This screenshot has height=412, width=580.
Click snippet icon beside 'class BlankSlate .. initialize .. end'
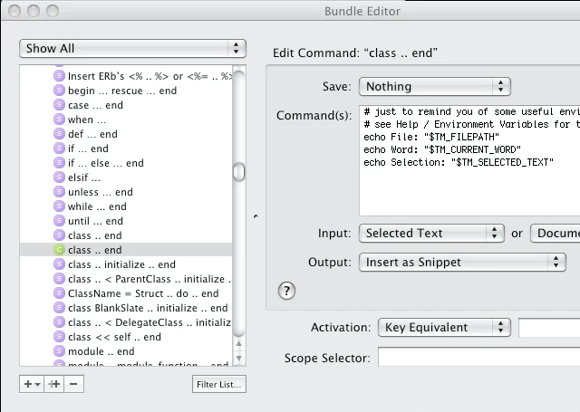tap(59, 308)
